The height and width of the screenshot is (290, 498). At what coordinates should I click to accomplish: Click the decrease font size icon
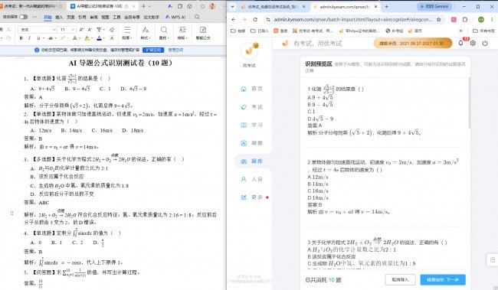pyautogui.click(x=90, y=30)
